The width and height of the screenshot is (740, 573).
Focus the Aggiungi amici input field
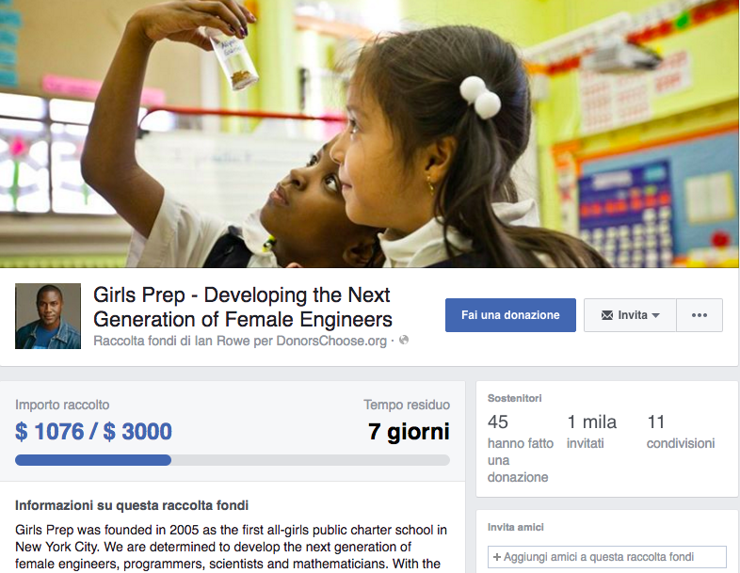tap(607, 557)
